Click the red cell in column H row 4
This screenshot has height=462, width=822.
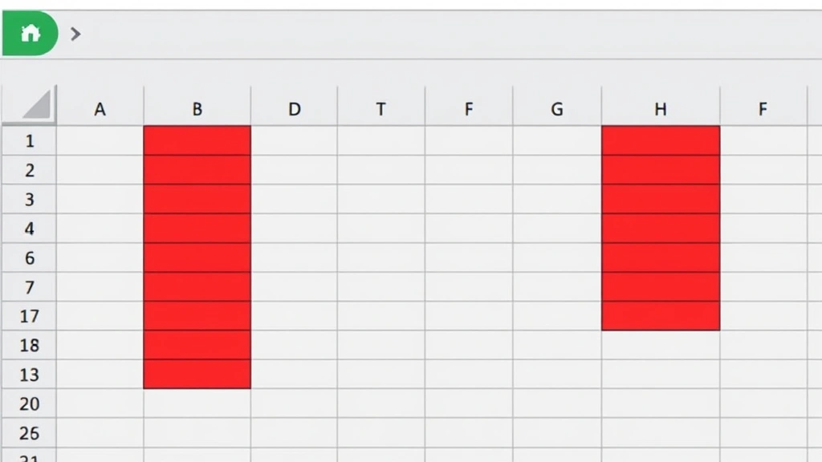coord(661,228)
